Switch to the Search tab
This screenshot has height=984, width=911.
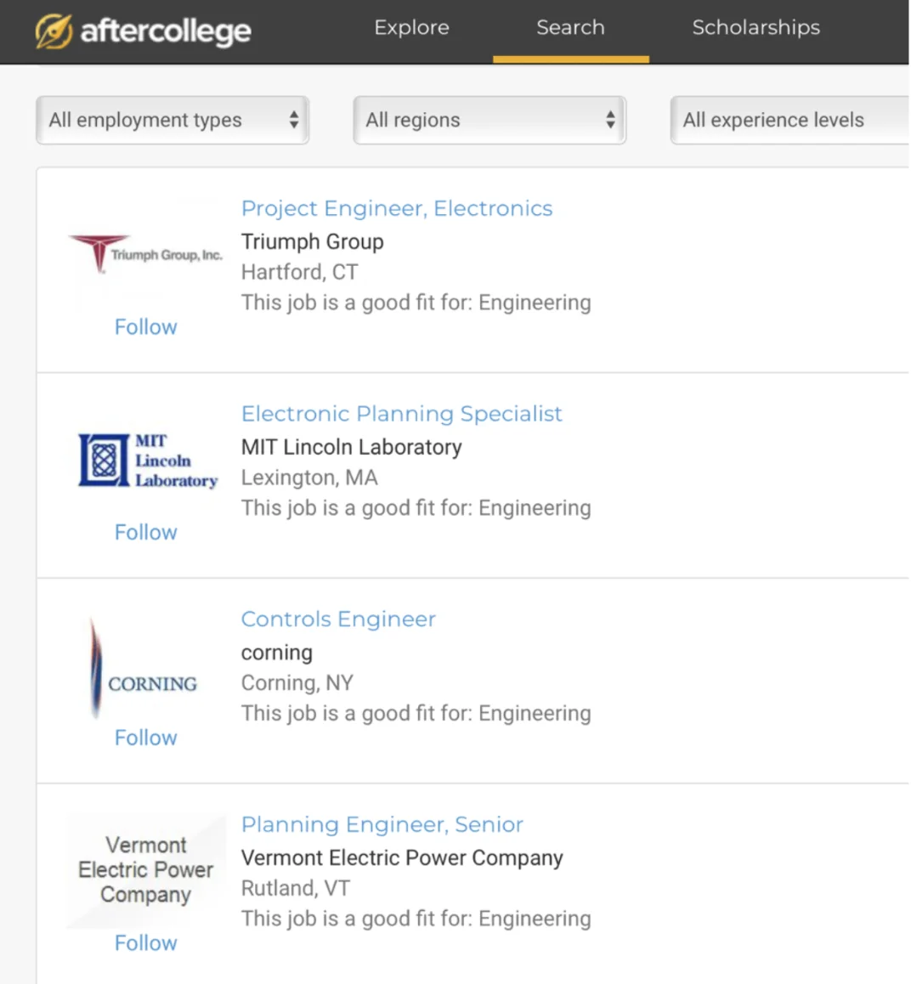(570, 28)
